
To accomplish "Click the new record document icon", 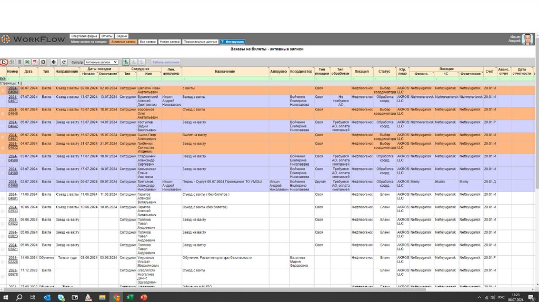I will click(4, 62).
